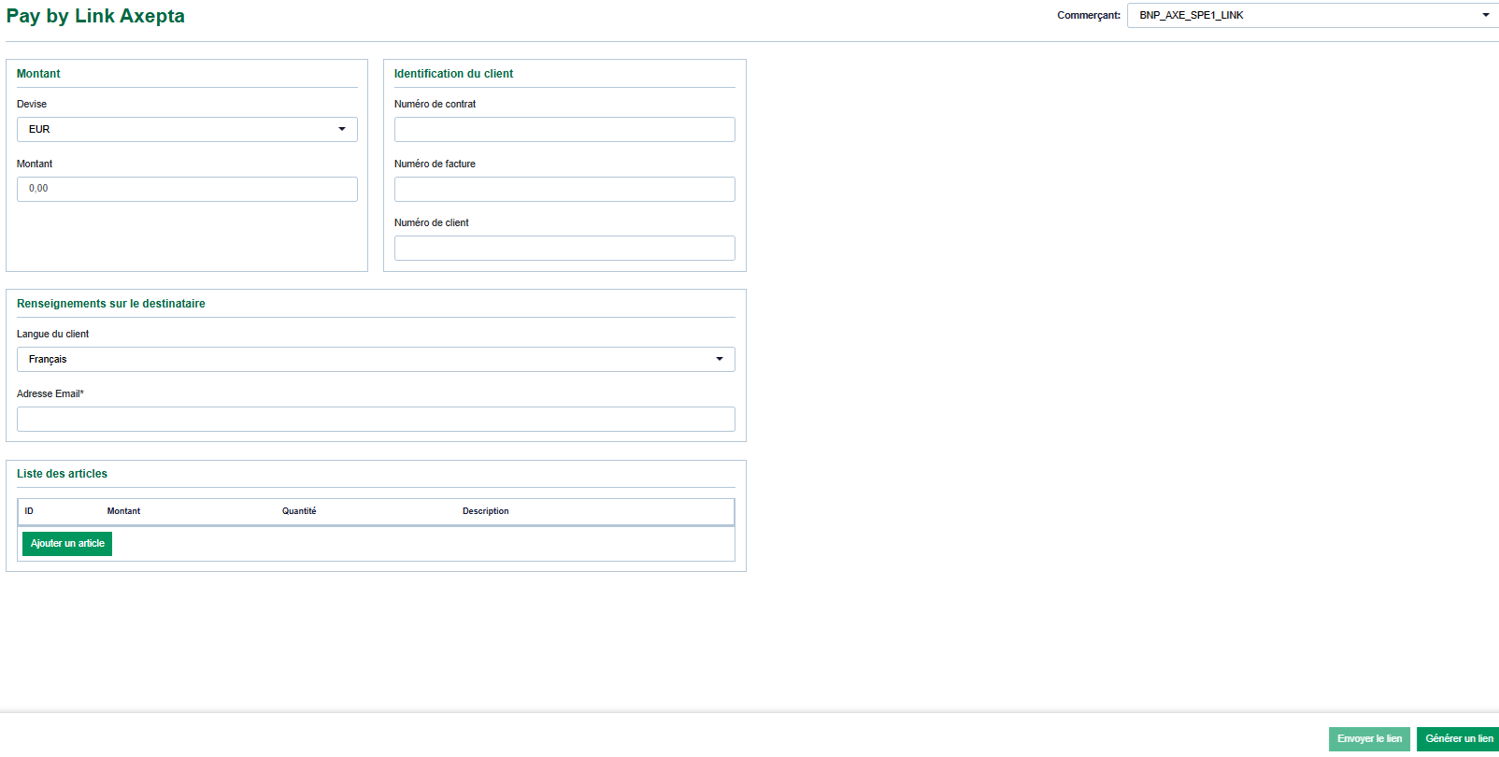This screenshot has height=757, width=1499.
Task: Open the Langue du client dropdown
Action: point(376,359)
